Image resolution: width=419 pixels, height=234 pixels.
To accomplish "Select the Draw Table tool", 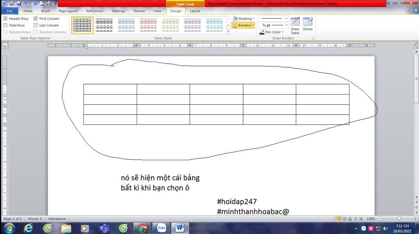I will (x=295, y=26).
